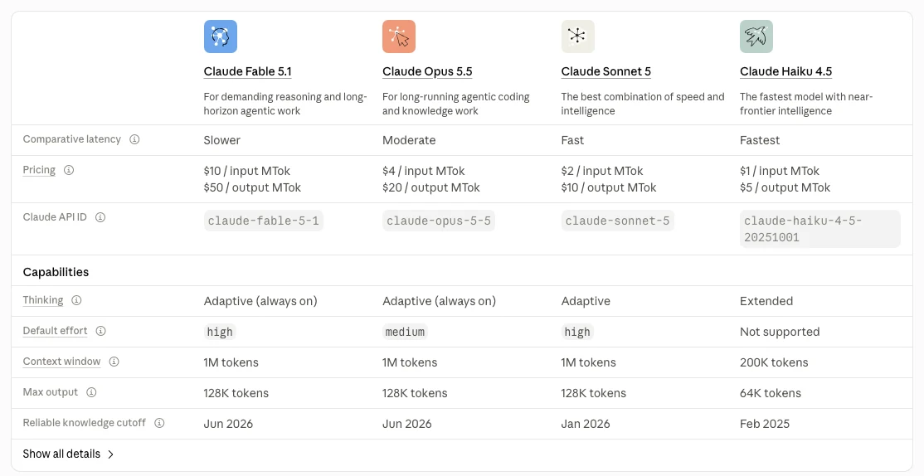The height and width of the screenshot is (476, 924).
Task: Click the Extended thinking value
Action: pyautogui.click(x=766, y=301)
